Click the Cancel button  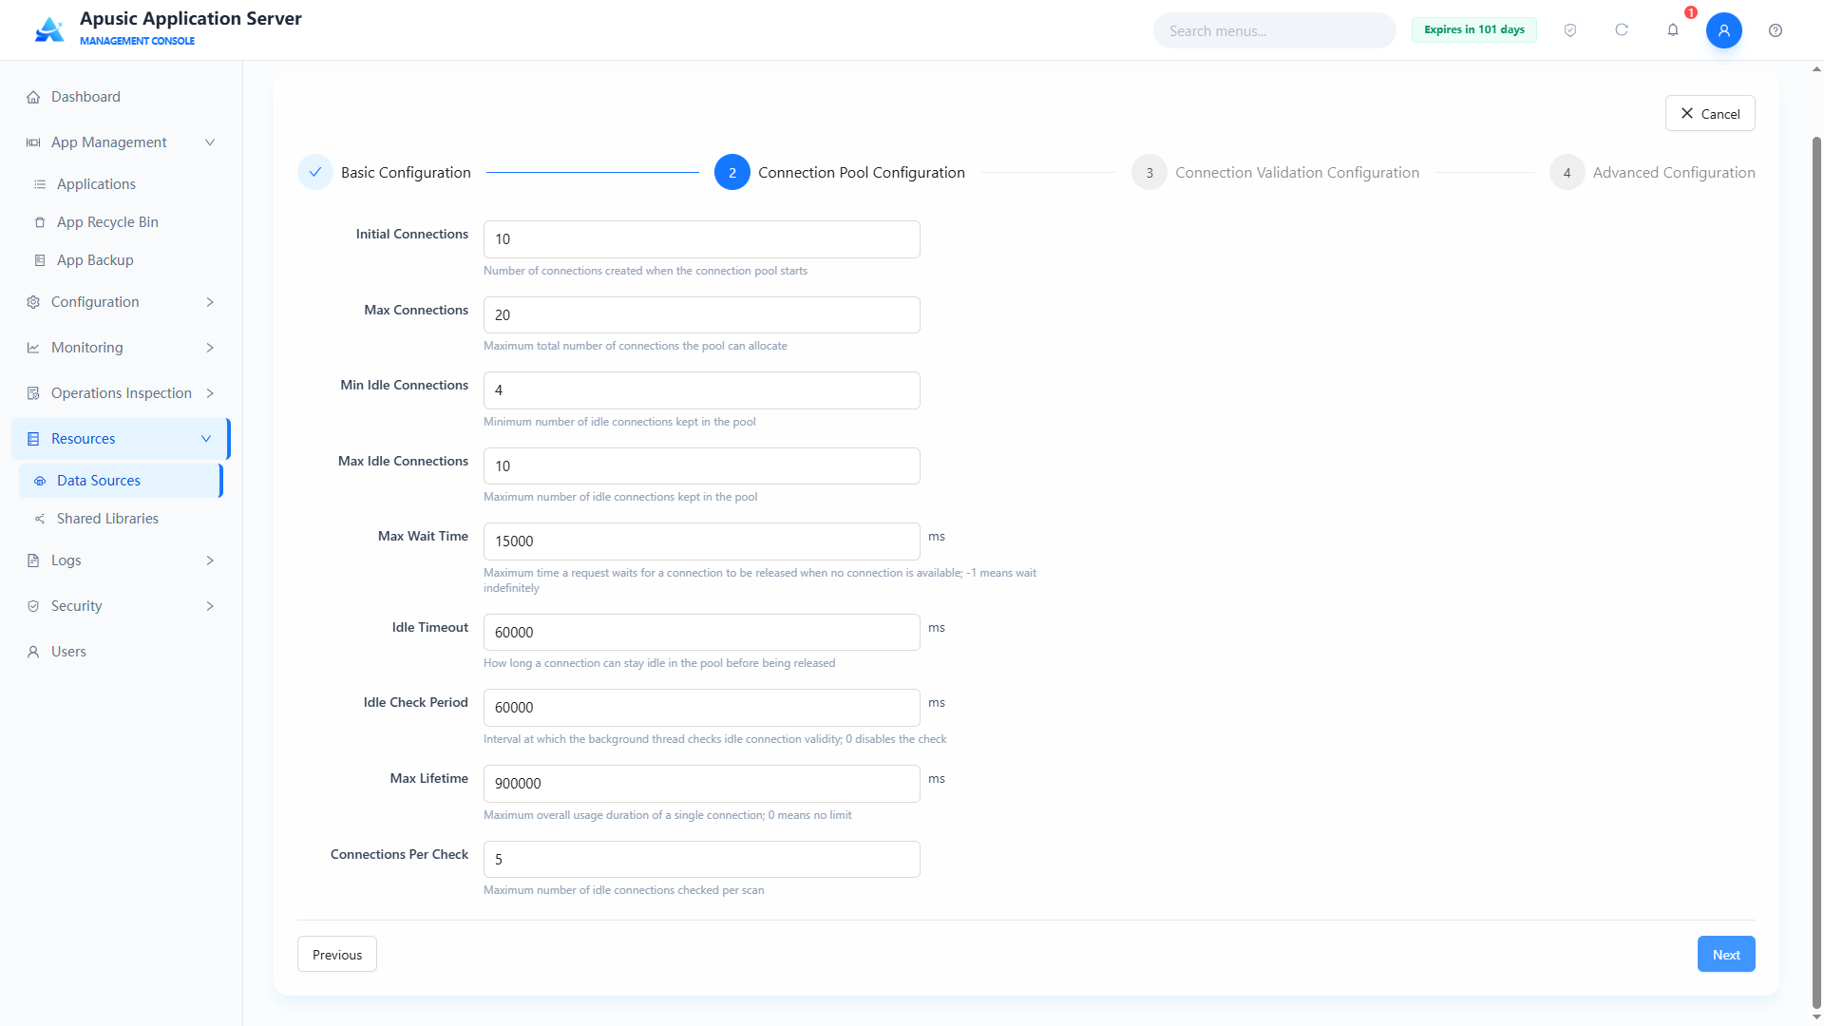pos(1710,113)
